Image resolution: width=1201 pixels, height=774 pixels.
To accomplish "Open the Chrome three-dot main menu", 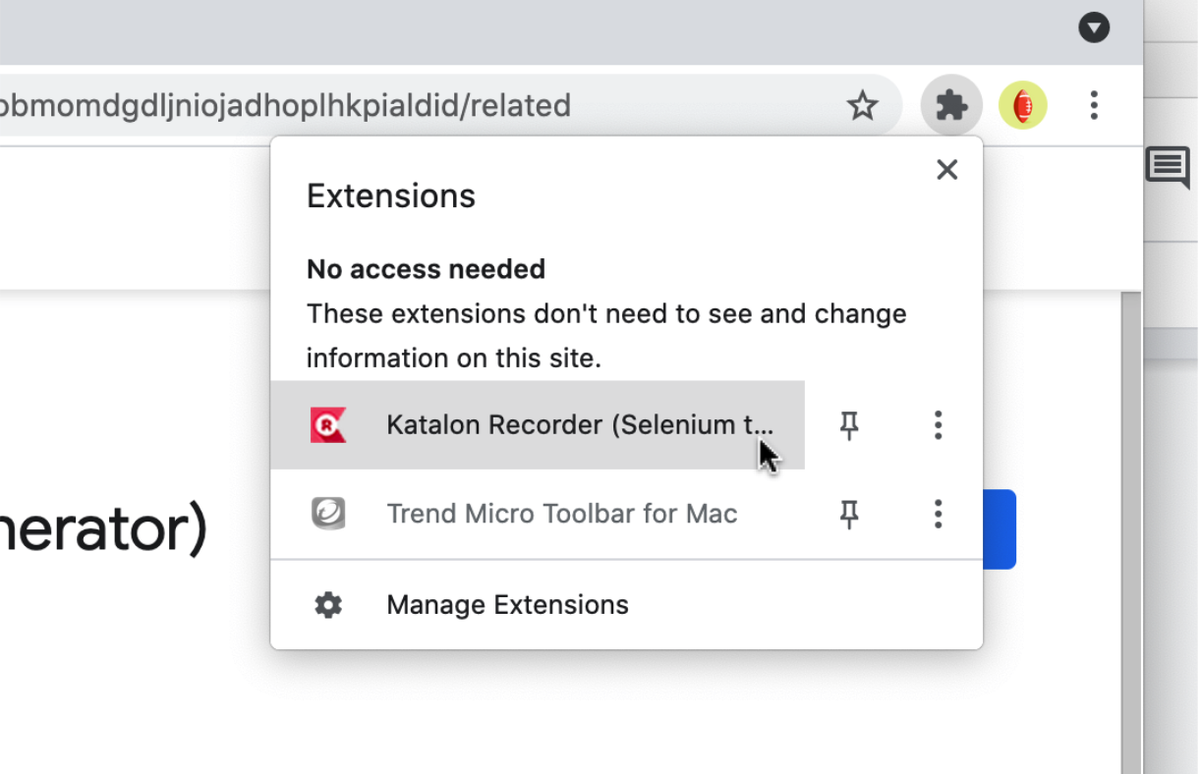I will [x=1094, y=105].
